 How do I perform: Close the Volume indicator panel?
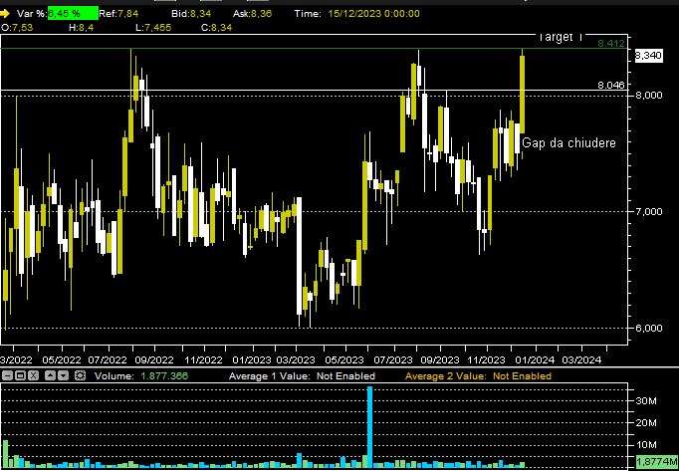34,375
